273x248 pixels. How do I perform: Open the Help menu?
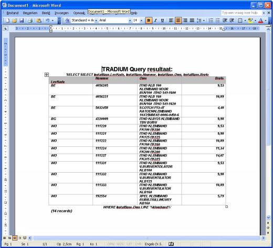(x=134, y=13)
